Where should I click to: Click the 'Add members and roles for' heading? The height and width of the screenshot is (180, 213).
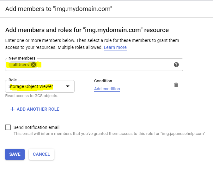(x=87, y=30)
